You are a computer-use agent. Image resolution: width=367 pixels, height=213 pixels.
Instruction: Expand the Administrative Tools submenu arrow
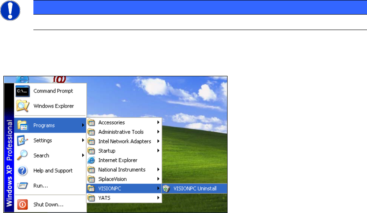[x=158, y=132]
